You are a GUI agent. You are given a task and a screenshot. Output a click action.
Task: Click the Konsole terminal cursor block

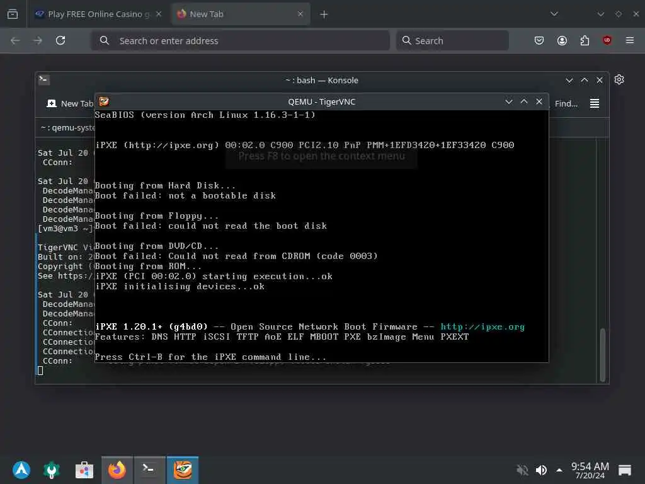pyautogui.click(x=40, y=371)
